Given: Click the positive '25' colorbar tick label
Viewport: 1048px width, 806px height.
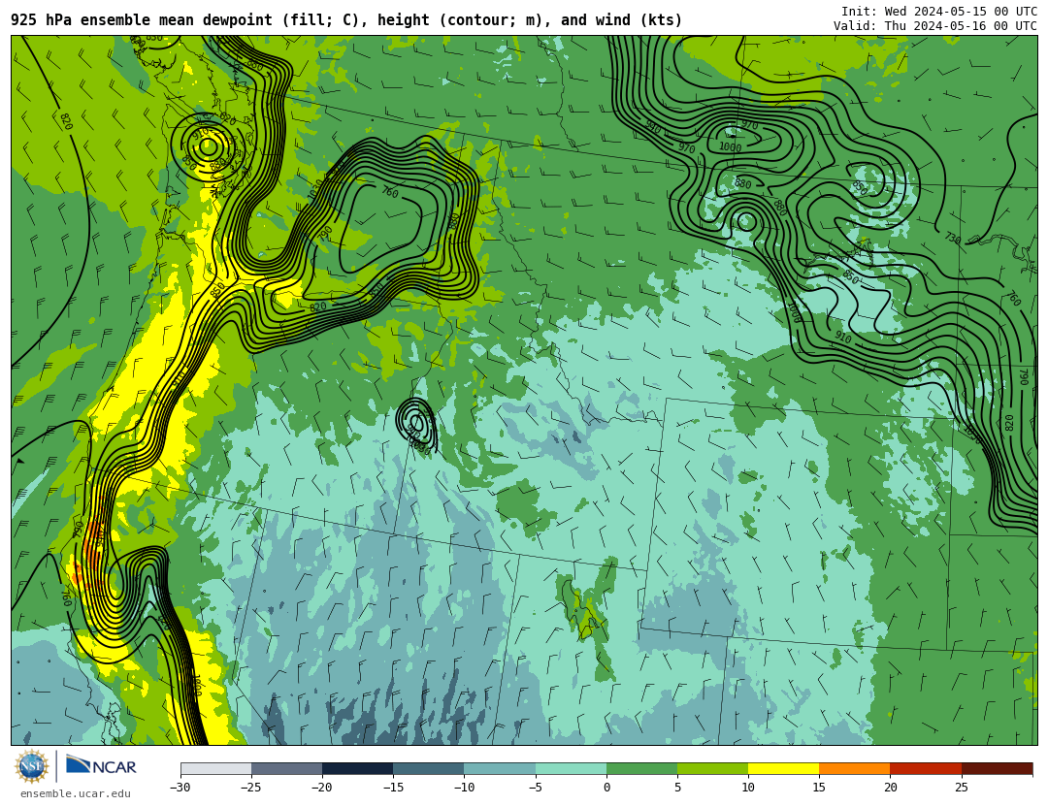Looking at the screenshot, I should click(x=962, y=788).
